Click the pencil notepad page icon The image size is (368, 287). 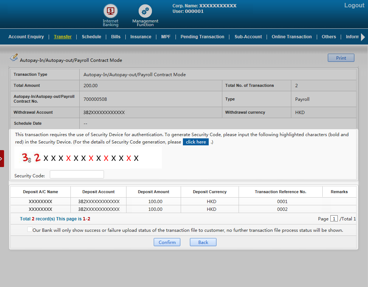coord(14,58)
